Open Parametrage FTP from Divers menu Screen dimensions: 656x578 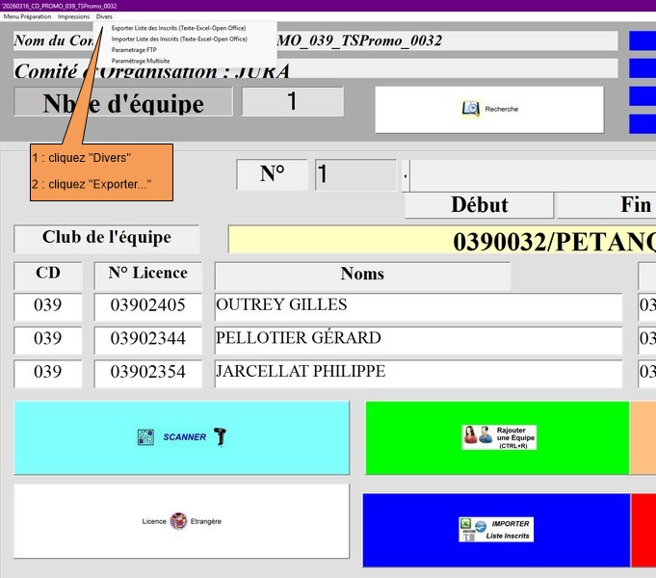tap(134, 50)
